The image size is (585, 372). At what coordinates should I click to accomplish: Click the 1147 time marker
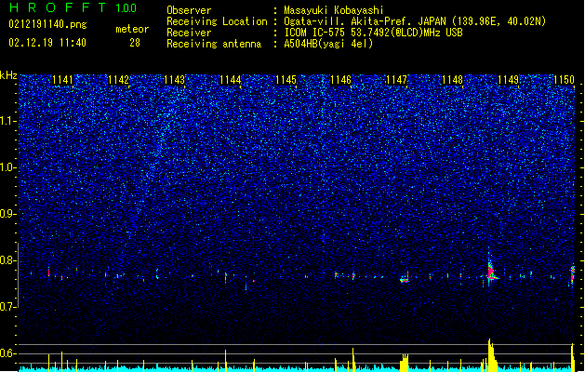396,80
